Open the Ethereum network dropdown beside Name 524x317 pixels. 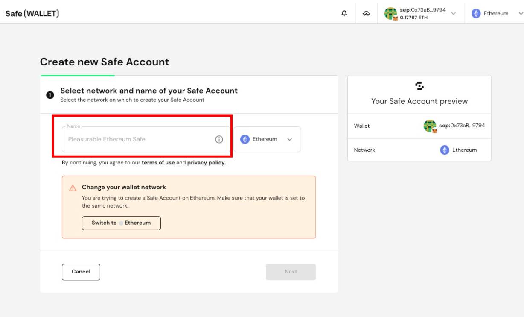tap(267, 139)
